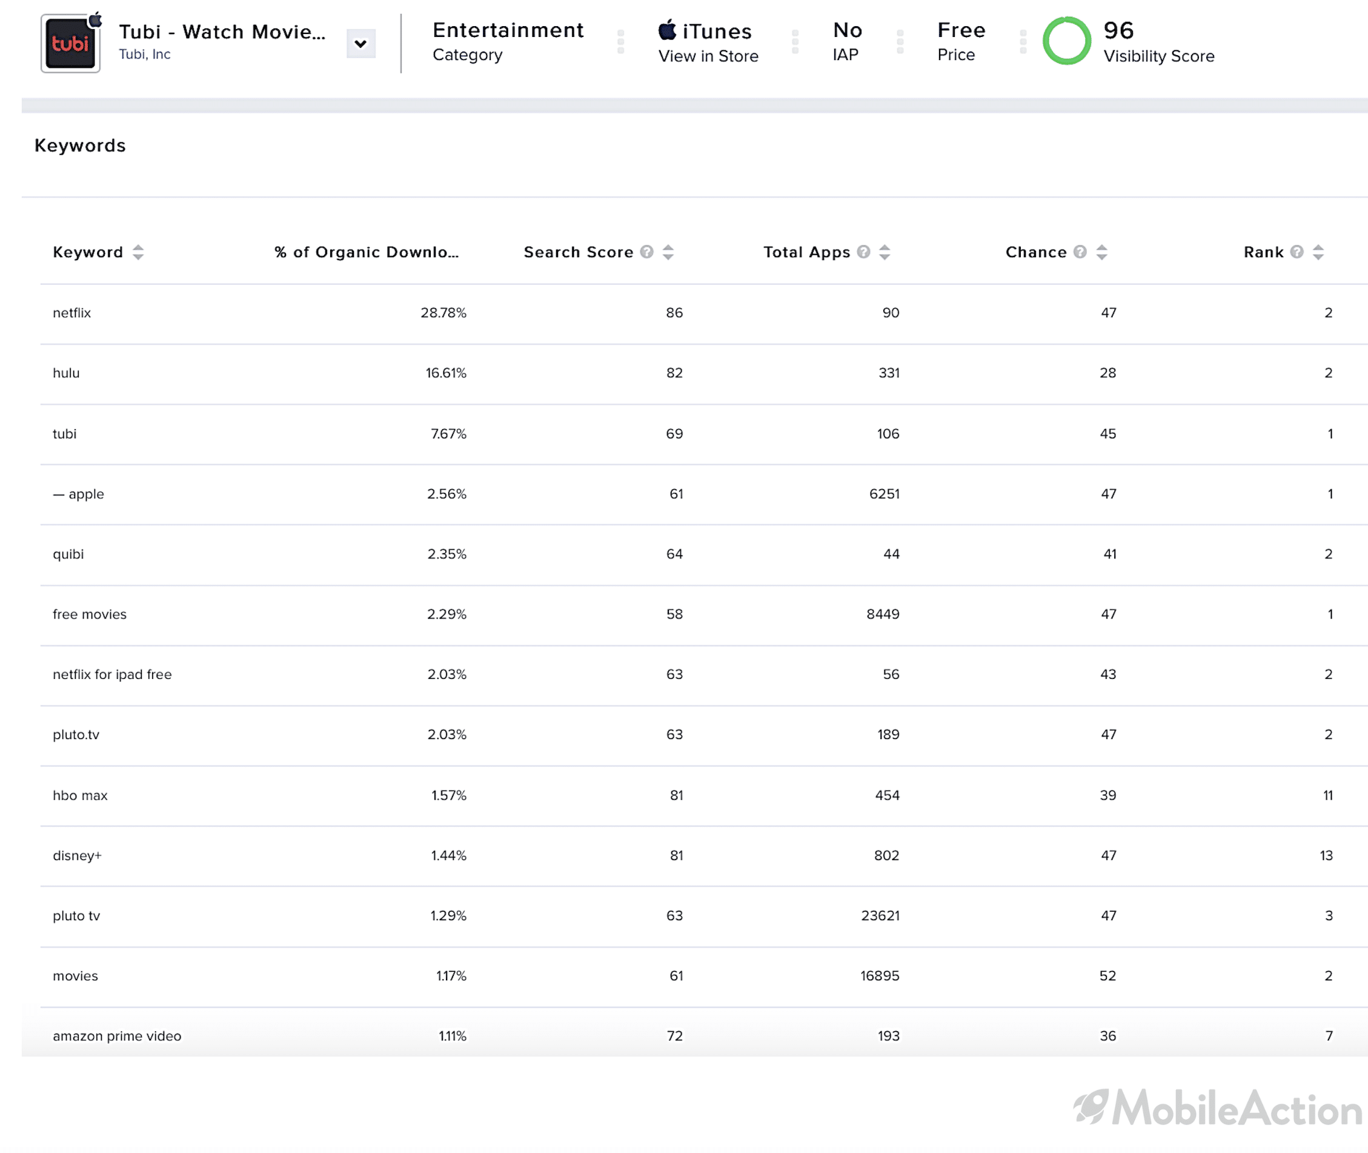The height and width of the screenshot is (1153, 1368).
Task: Click rank 11 in the hbo max row
Action: [x=1328, y=795]
